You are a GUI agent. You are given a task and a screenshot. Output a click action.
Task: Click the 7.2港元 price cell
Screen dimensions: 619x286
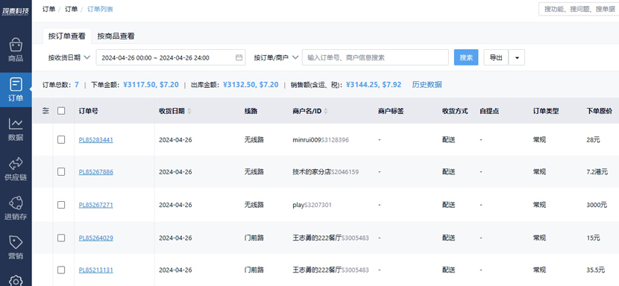[597, 172]
